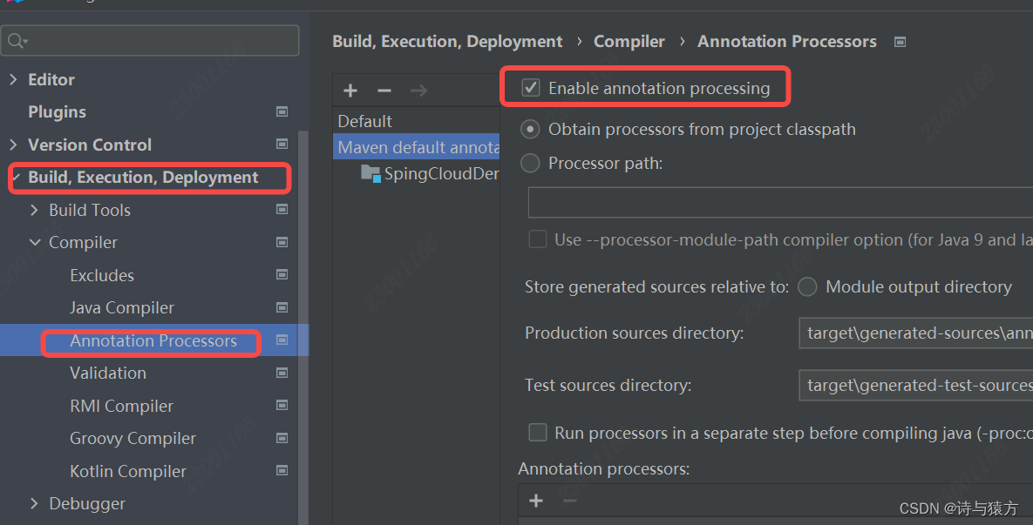The width and height of the screenshot is (1033, 525).
Task: Click the Production sources directory field
Action: [915, 333]
